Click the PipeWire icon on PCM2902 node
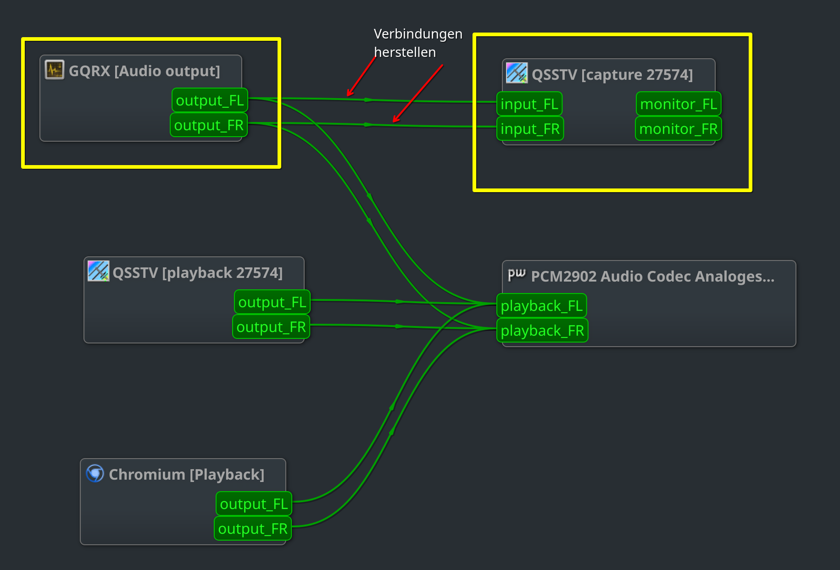Viewport: 840px width, 570px height. coord(517,275)
